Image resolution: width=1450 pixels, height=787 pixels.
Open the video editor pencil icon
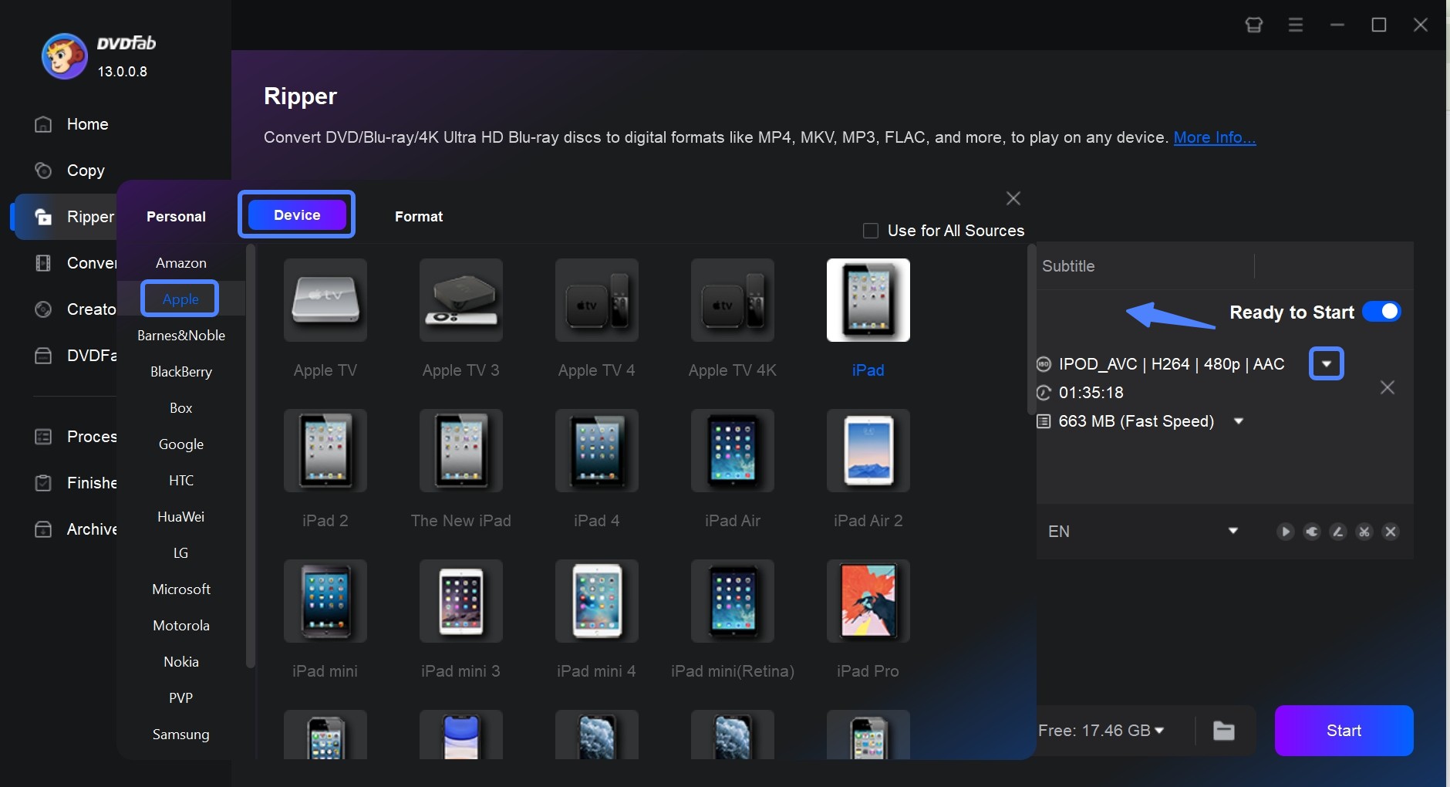tap(1338, 532)
